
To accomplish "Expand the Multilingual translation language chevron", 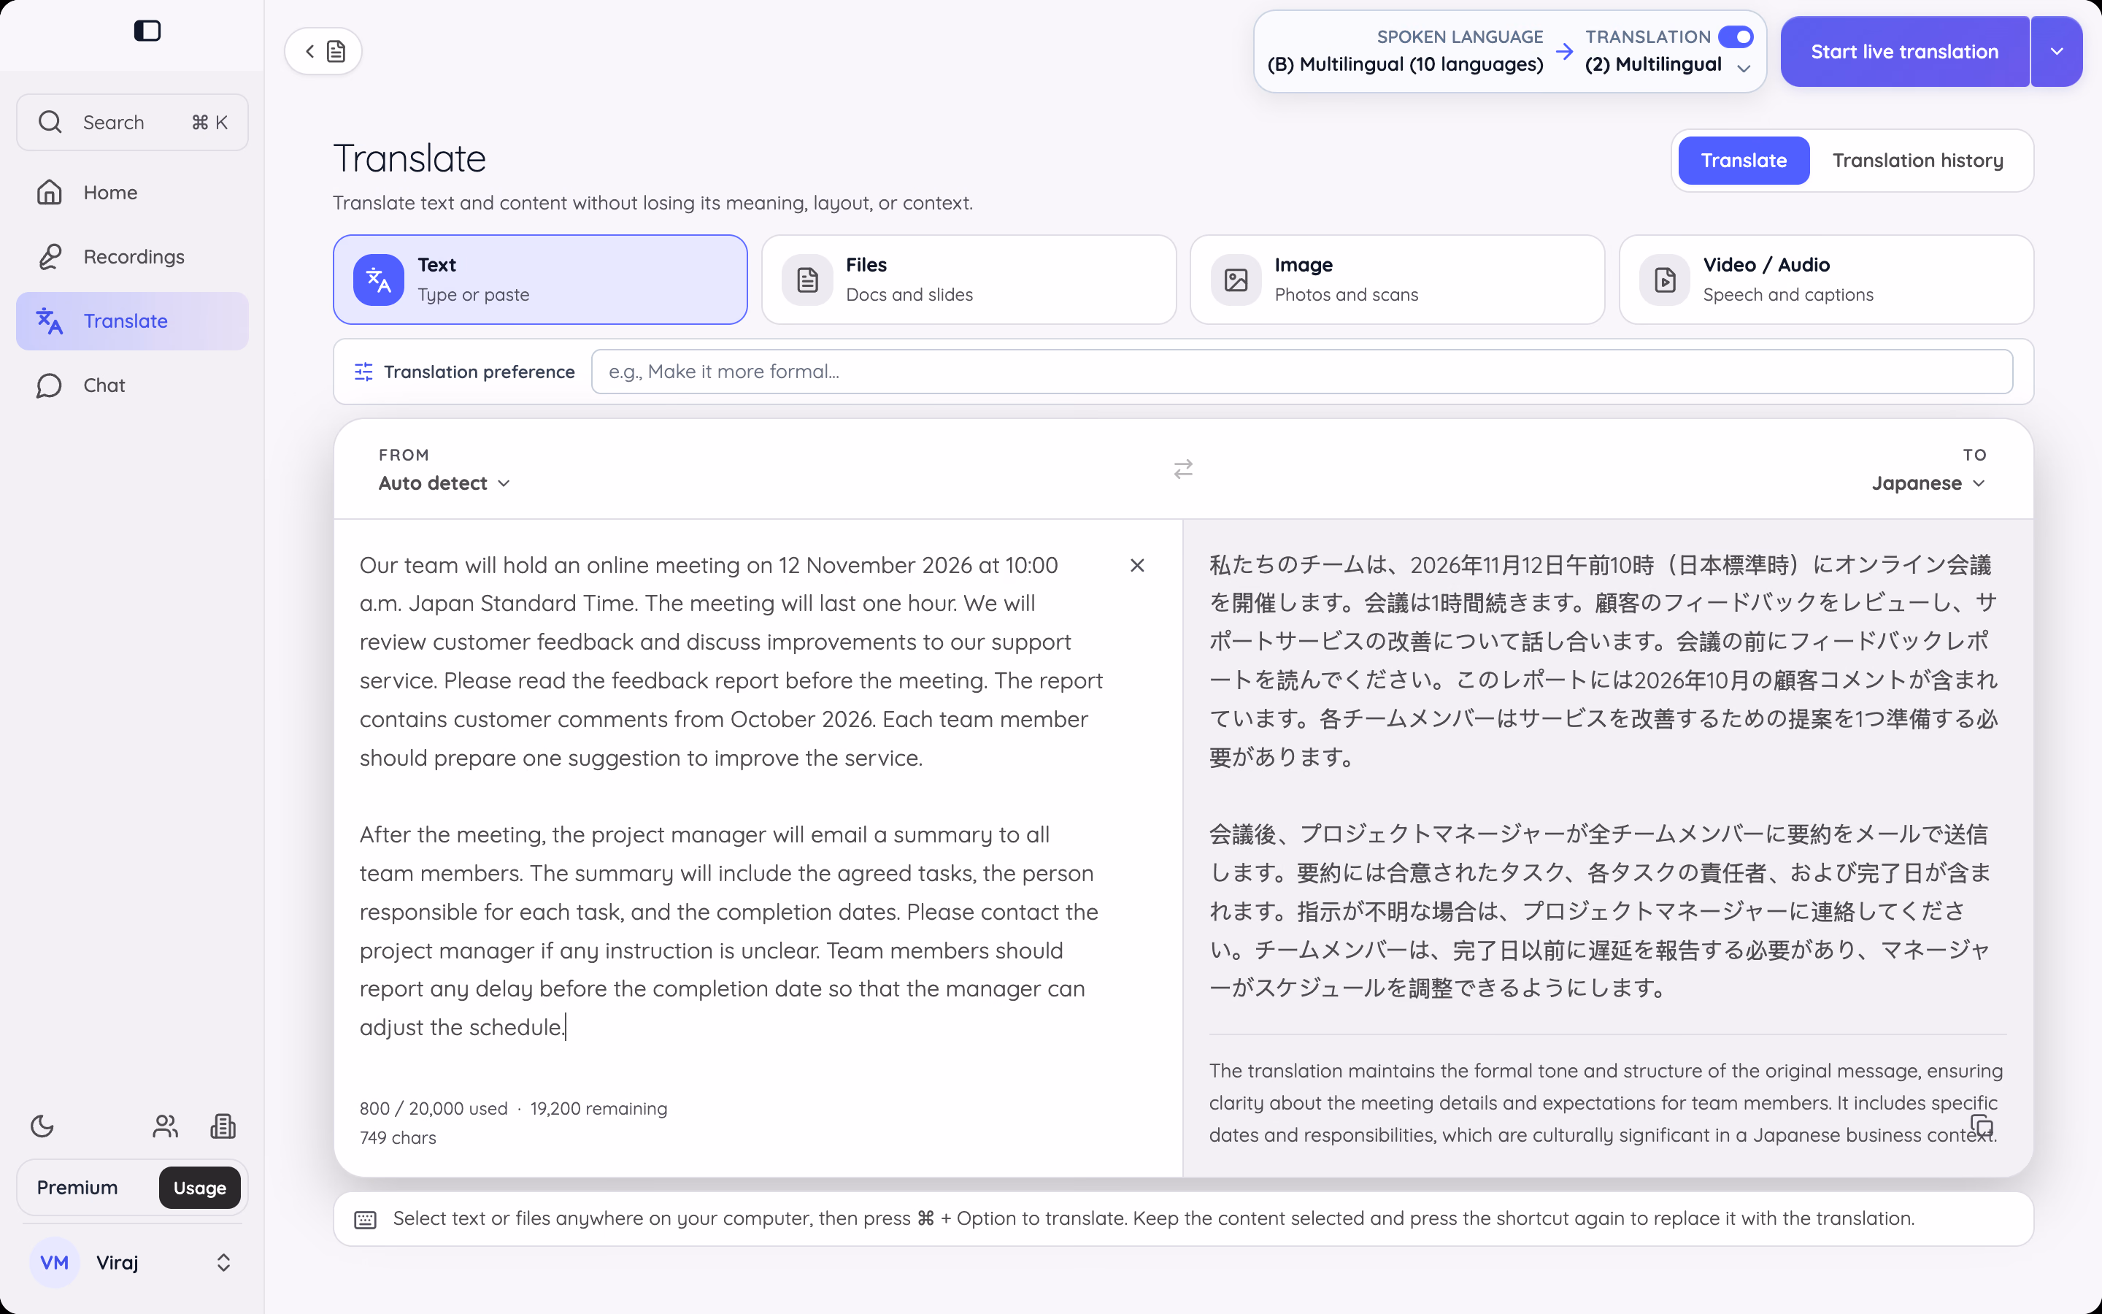I will coord(1743,68).
